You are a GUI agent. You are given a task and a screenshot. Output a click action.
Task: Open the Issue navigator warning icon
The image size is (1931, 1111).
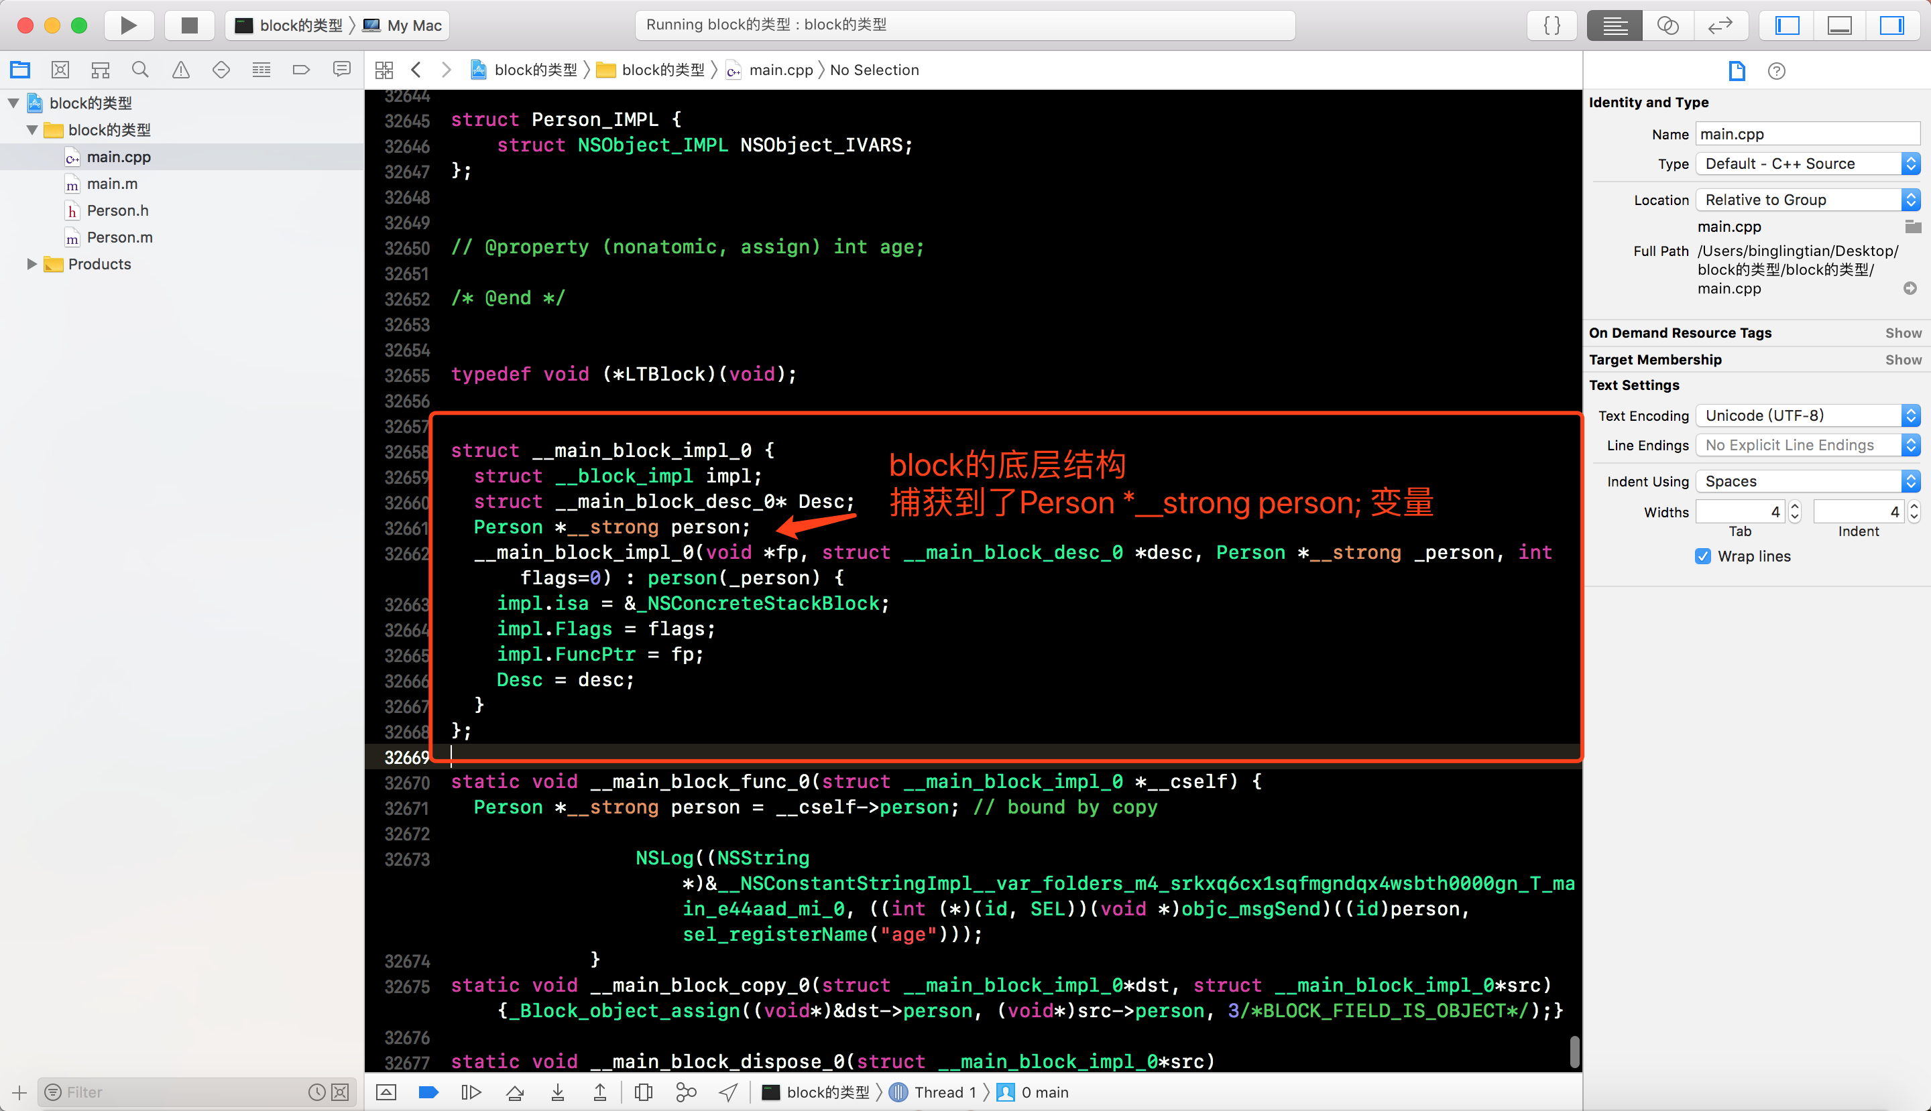click(x=181, y=70)
